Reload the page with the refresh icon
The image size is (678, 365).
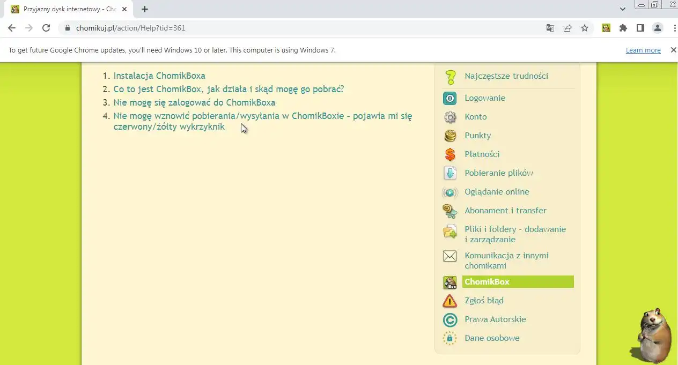[x=46, y=28]
